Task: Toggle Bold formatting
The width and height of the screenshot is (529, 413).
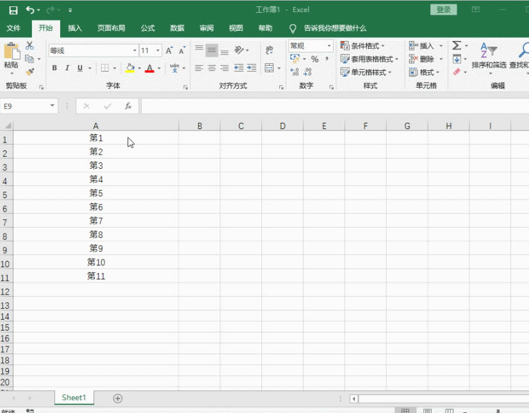Action: (54, 68)
